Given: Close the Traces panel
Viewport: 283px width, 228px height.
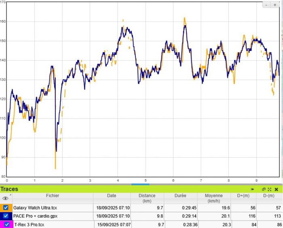Looking at the screenshot, I should [276, 189].
